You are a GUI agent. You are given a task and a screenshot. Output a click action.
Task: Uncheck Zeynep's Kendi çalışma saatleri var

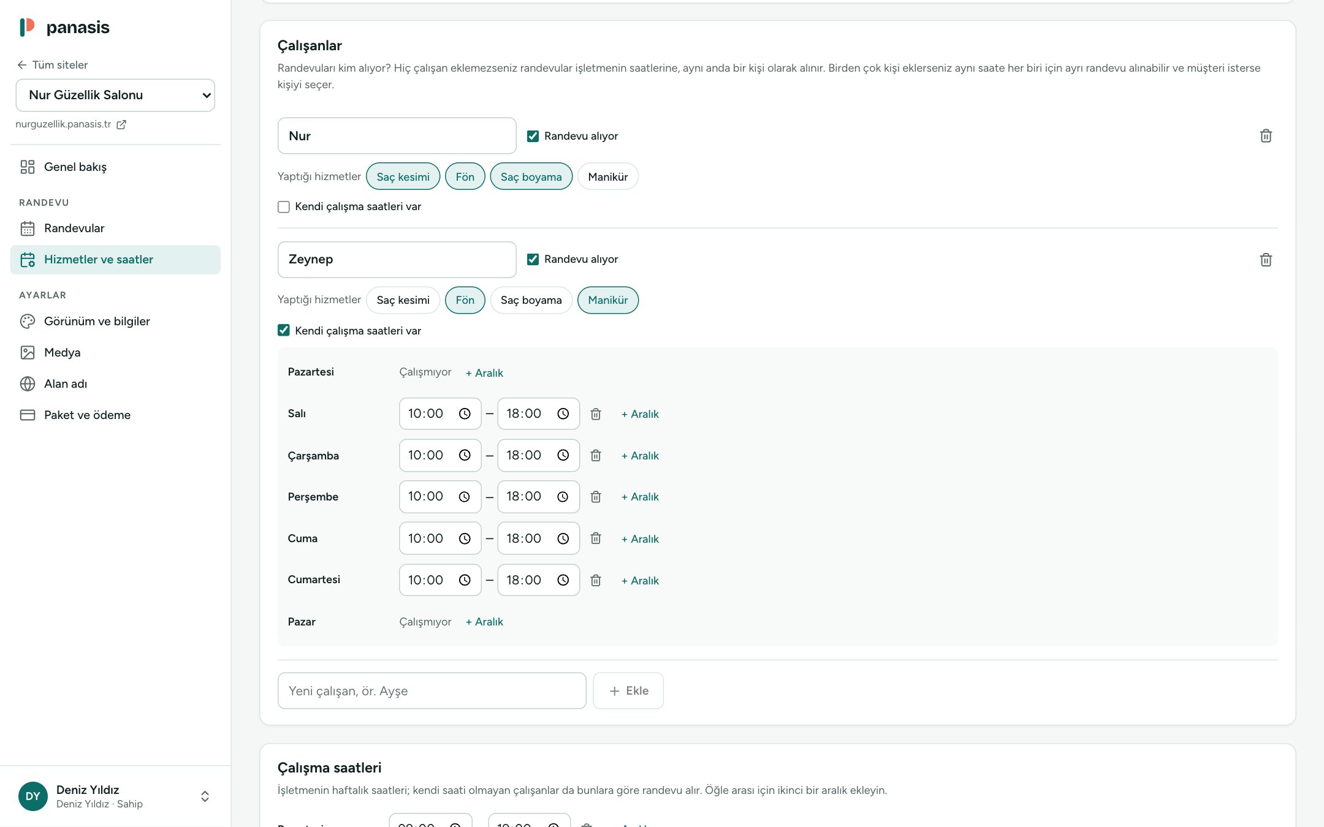click(x=283, y=331)
